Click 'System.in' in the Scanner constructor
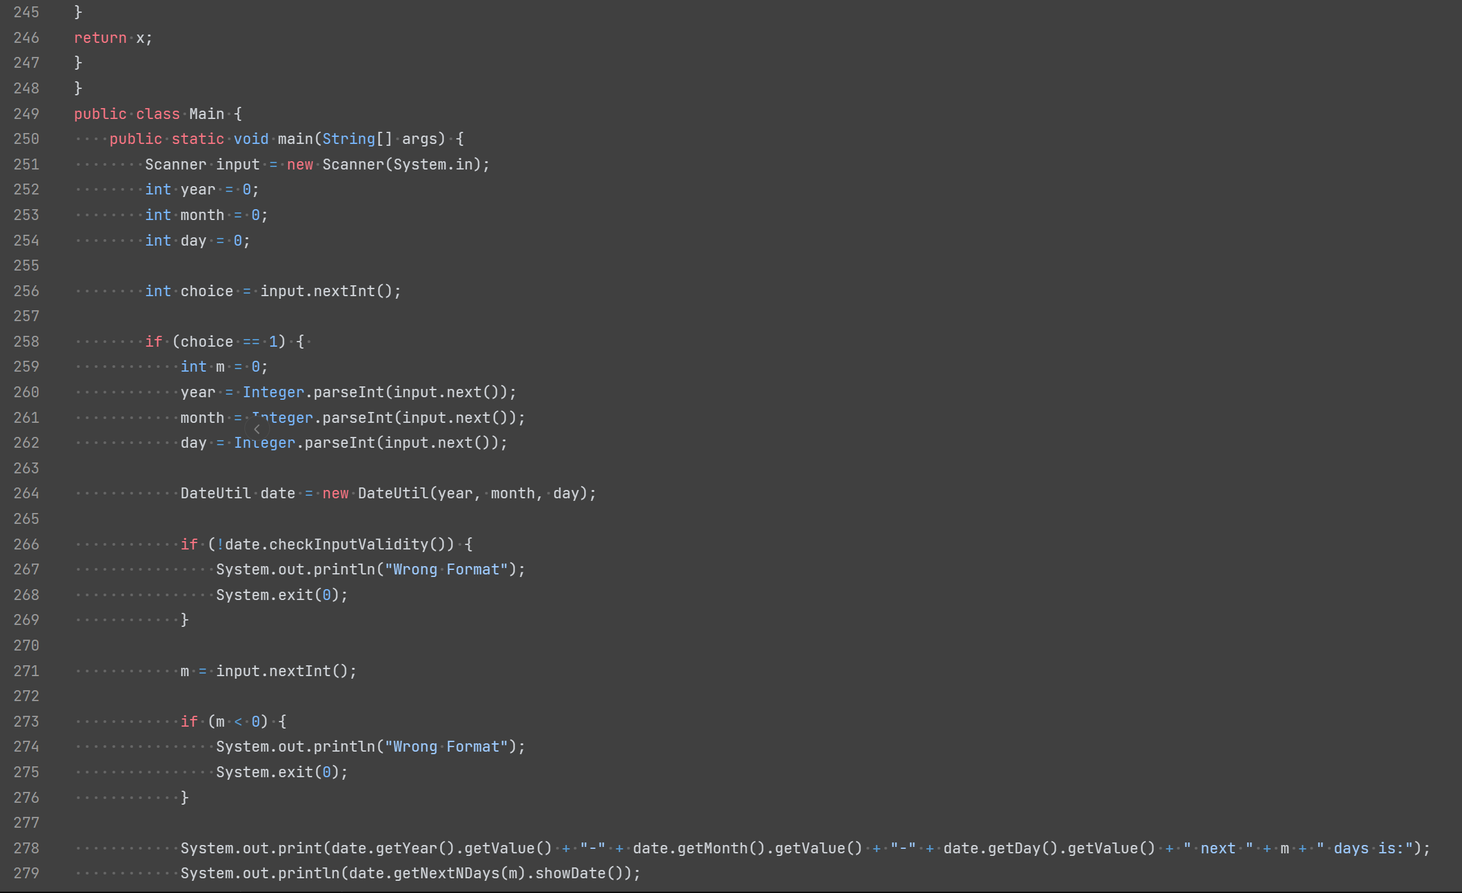 pos(433,164)
